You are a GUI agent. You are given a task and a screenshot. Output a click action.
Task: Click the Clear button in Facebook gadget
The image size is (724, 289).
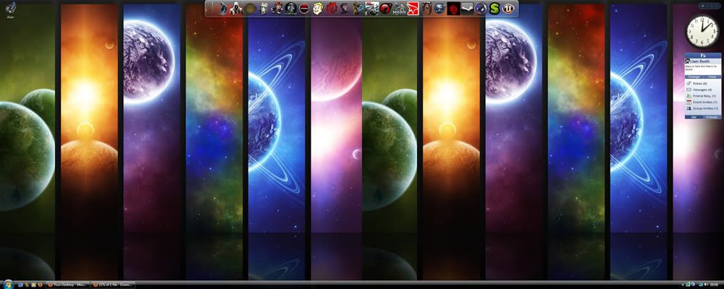coord(712,77)
